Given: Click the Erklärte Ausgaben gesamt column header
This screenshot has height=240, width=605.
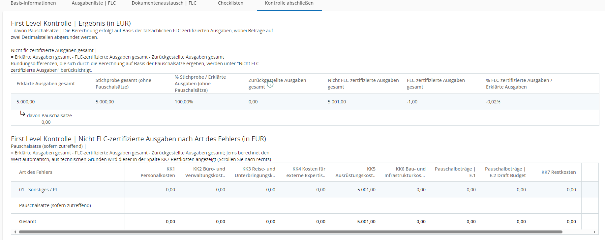Looking at the screenshot, I should [x=45, y=84].
